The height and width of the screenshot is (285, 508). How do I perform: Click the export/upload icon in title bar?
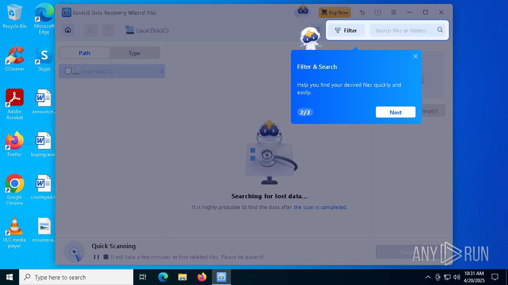(x=378, y=12)
